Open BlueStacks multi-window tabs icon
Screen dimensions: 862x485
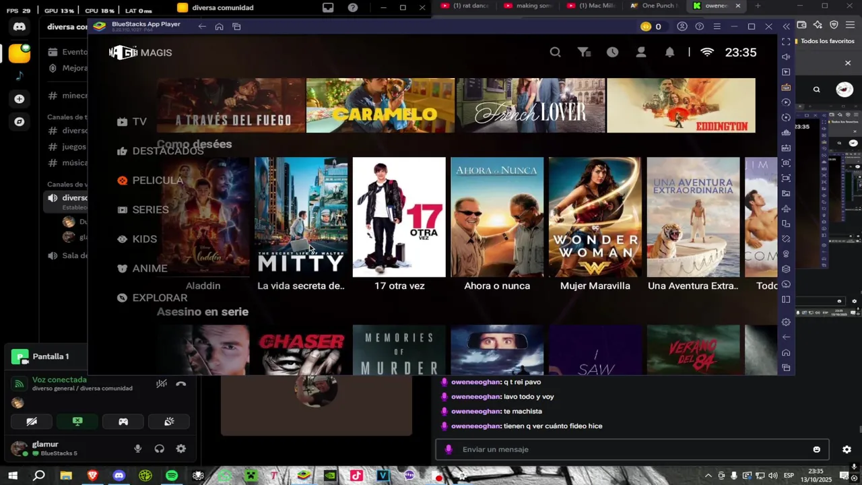point(236,26)
